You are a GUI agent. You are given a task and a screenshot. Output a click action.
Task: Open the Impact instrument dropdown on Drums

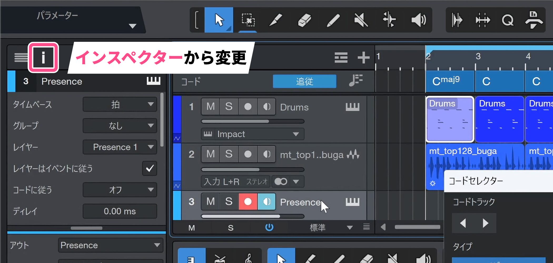252,134
